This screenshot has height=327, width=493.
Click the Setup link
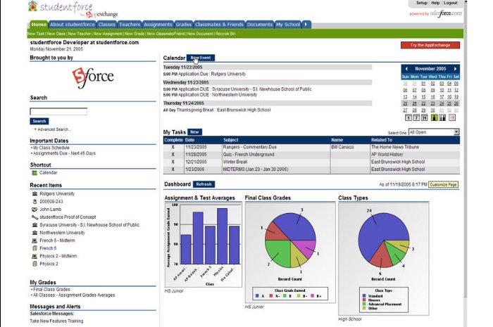(422, 3)
